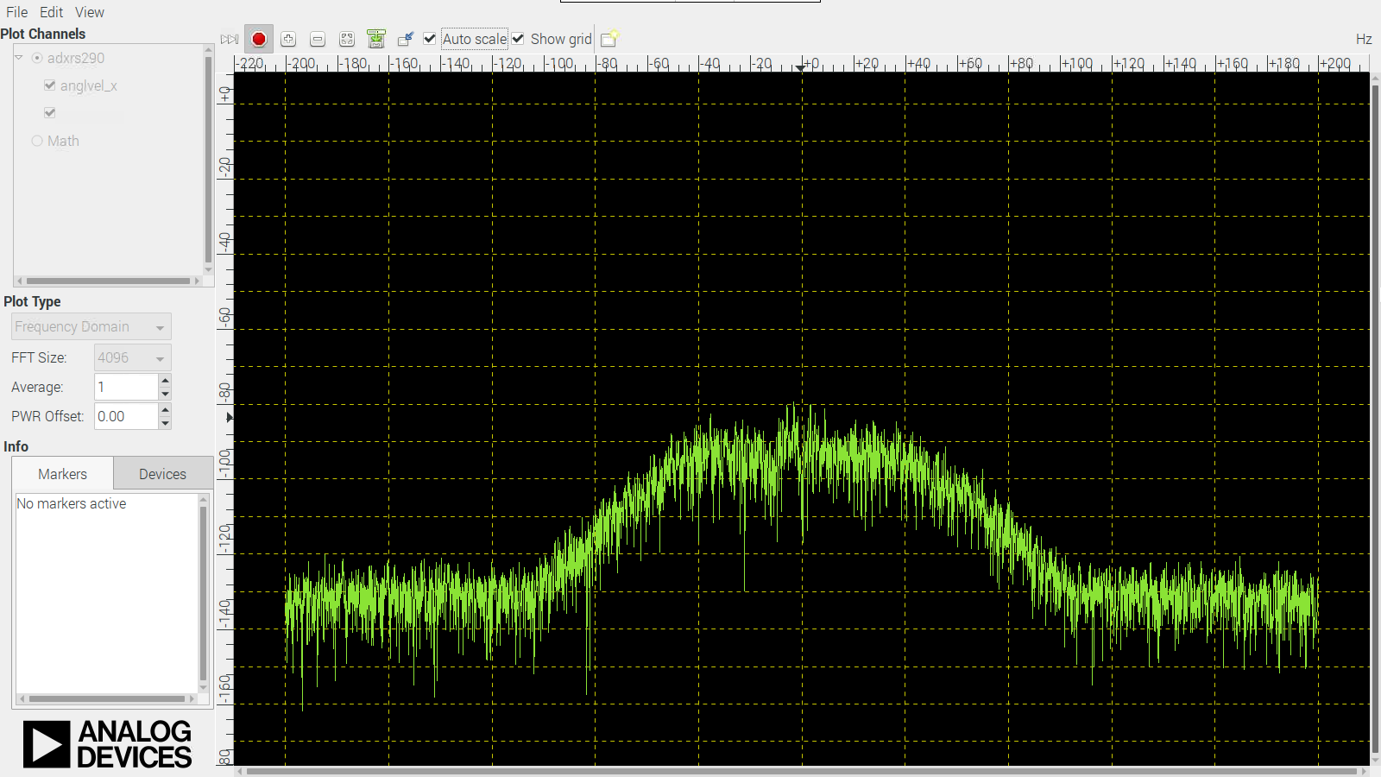Click the Markers list horizontal scrollbar
Image resolution: width=1381 pixels, height=777 pixels.
106,698
